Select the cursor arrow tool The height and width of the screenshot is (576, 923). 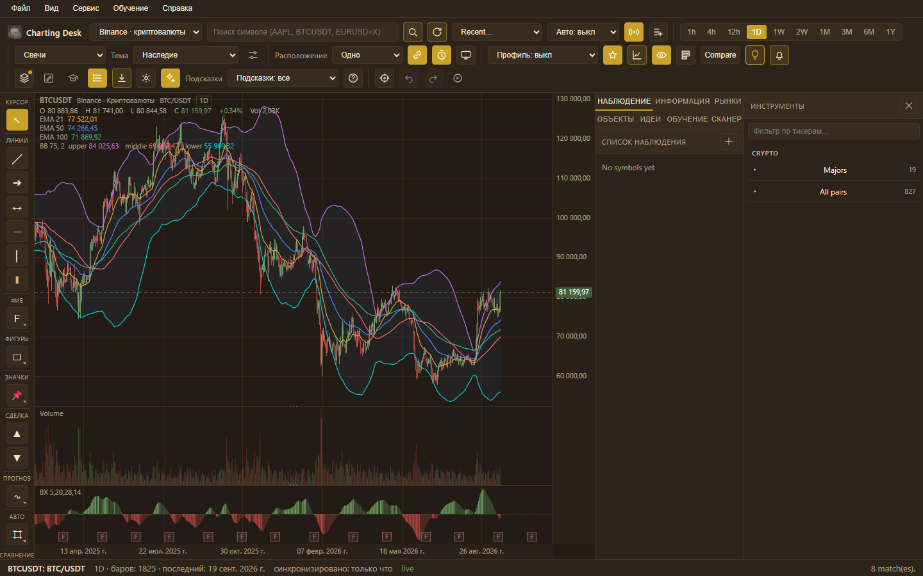coord(17,120)
